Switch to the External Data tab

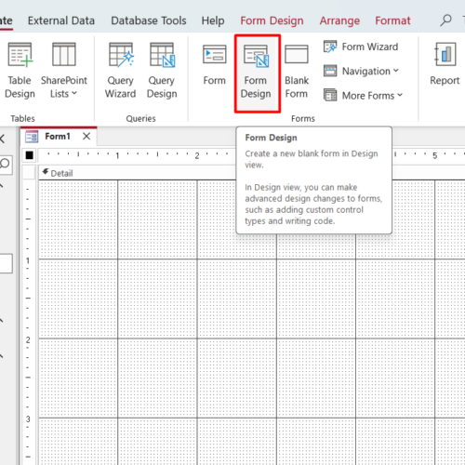click(x=61, y=20)
